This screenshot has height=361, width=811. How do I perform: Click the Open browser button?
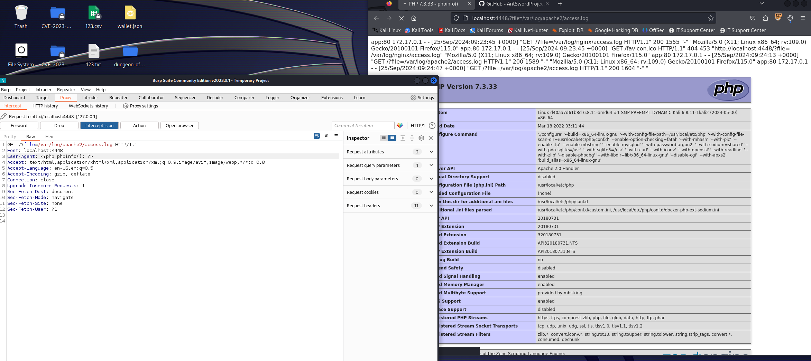179,125
